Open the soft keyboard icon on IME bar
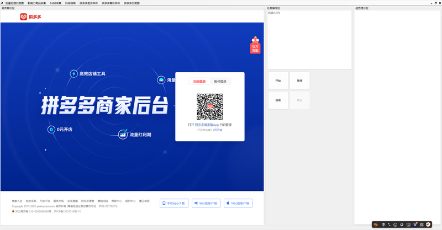The width and height of the screenshot is (442, 230). [408, 224]
